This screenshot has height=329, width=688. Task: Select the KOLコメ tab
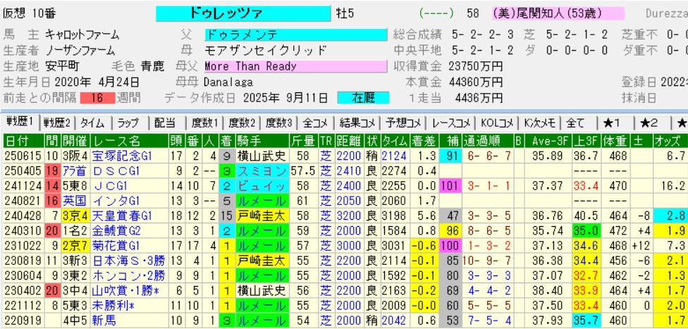click(496, 122)
